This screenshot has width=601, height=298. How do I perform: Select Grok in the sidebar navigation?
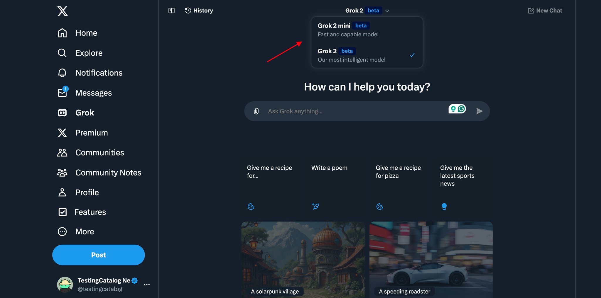tap(76, 113)
